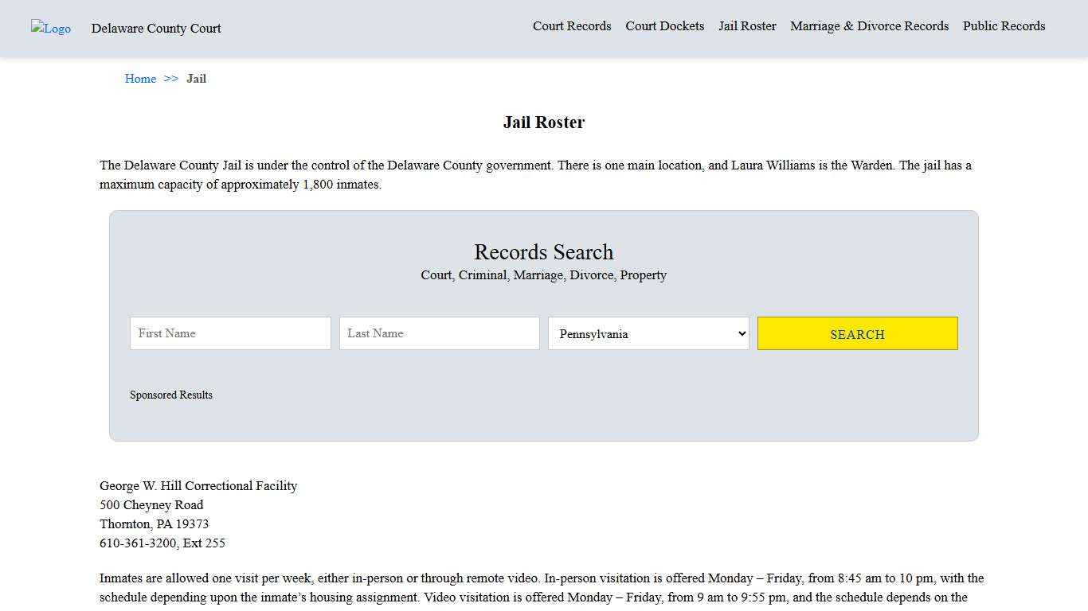This screenshot has width=1088, height=611.
Task: Click the 500 Cheyney Road address line
Action: coord(151,505)
